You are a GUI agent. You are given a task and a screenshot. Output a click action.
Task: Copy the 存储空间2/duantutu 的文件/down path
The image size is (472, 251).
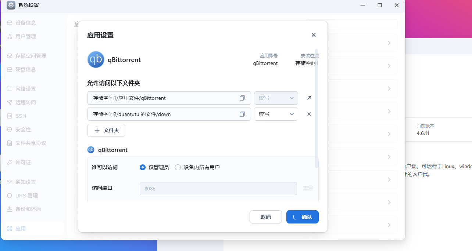tap(242, 114)
